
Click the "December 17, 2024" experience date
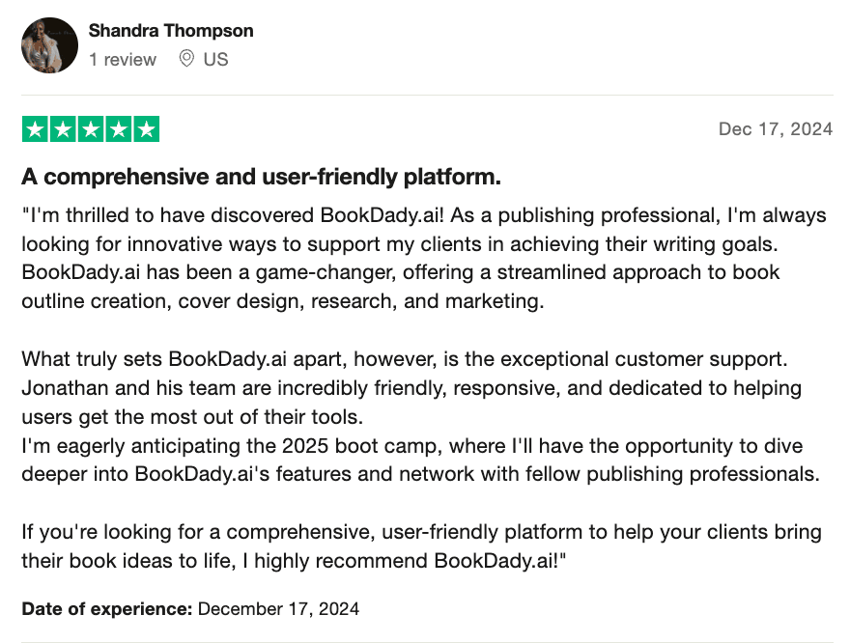278,608
